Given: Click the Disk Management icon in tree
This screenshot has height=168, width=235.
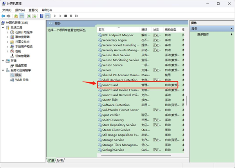Looking at the screenshot, I should coord(12,66).
